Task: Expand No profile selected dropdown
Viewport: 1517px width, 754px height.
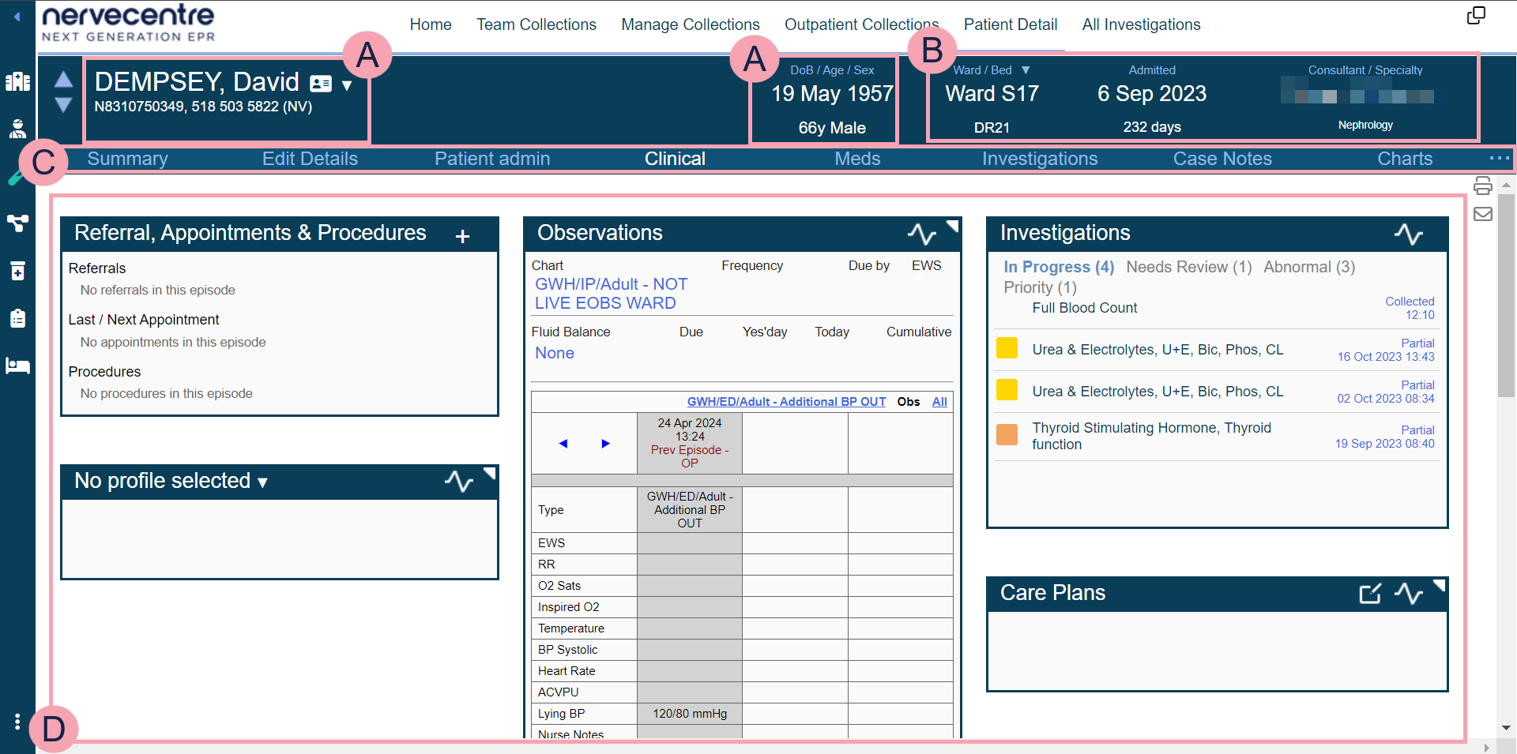Action: tap(263, 482)
